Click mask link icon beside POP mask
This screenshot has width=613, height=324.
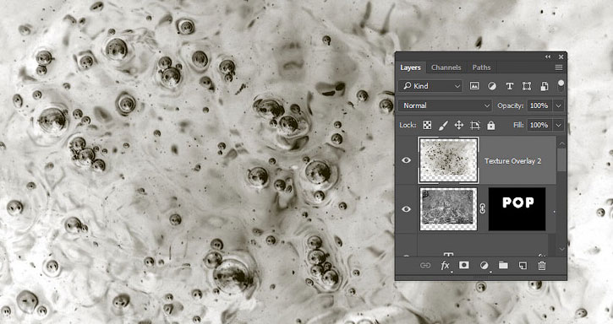483,209
